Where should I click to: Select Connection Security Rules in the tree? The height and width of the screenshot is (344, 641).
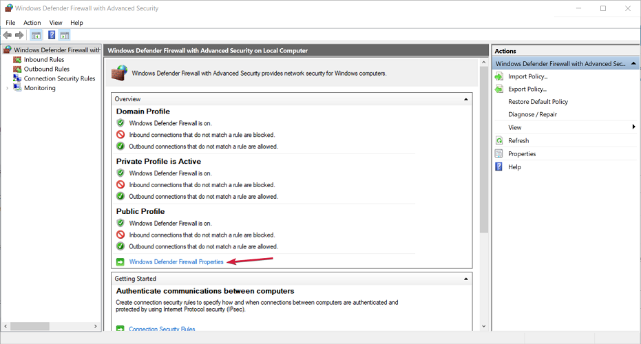(x=59, y=78)
